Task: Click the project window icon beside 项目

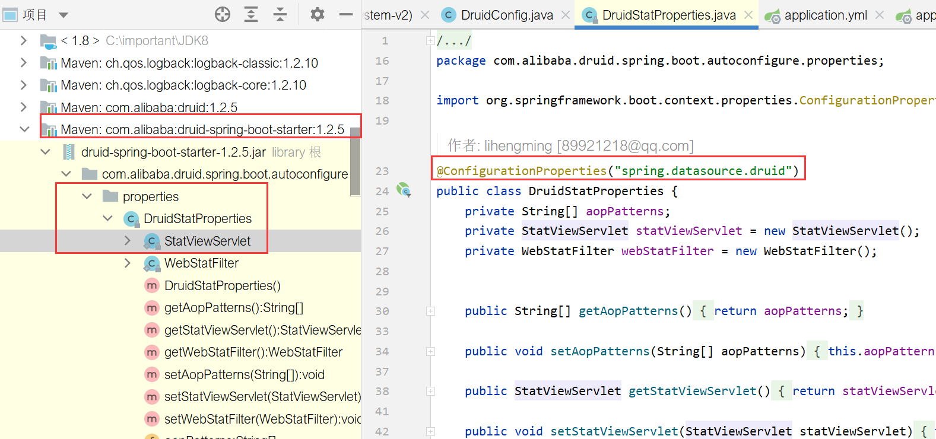Action: click(10, 14)
